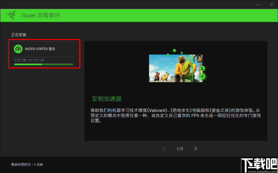Go back using the left carousel chevron
Image resolution: width=278 pixels, height=173 pixels.
click(x=164, y=148)
